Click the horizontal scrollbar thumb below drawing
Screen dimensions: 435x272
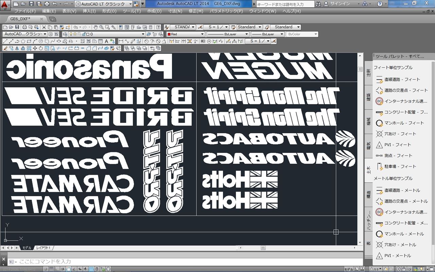pos(263,248)
